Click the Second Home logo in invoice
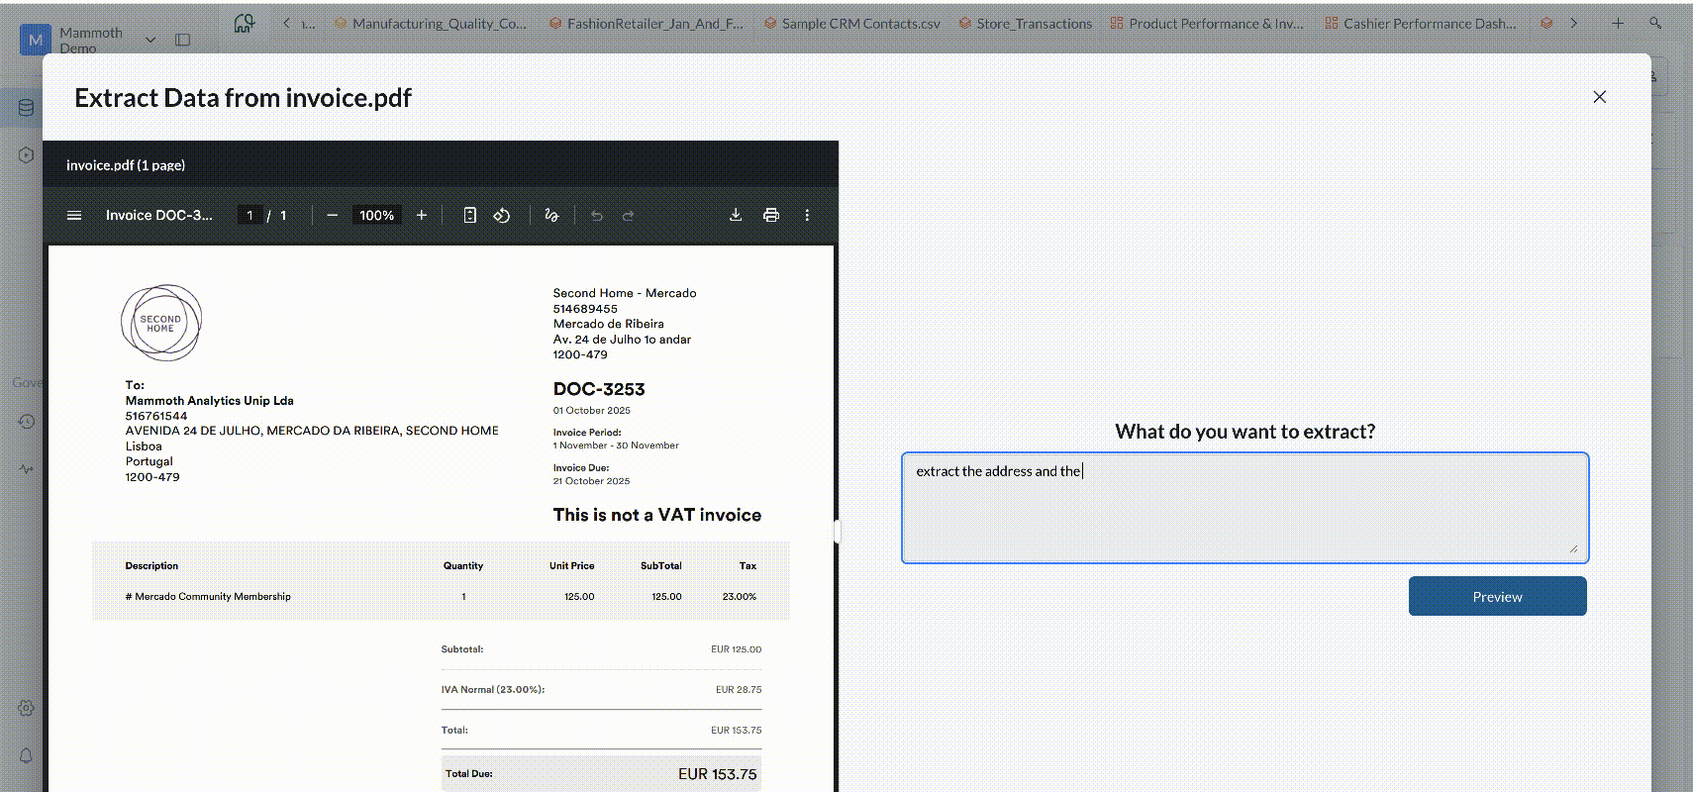 161,323
